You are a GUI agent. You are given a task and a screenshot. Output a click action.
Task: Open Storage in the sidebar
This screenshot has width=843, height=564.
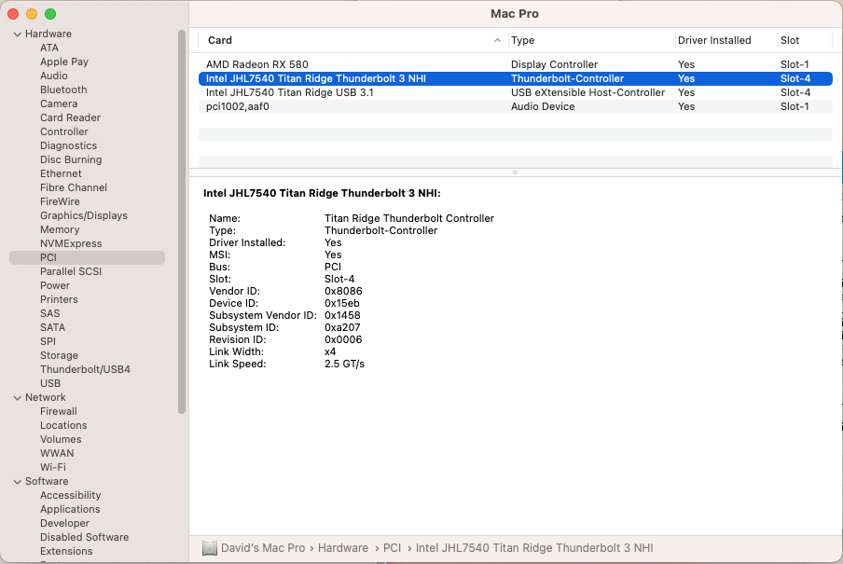tap(59, 355)
